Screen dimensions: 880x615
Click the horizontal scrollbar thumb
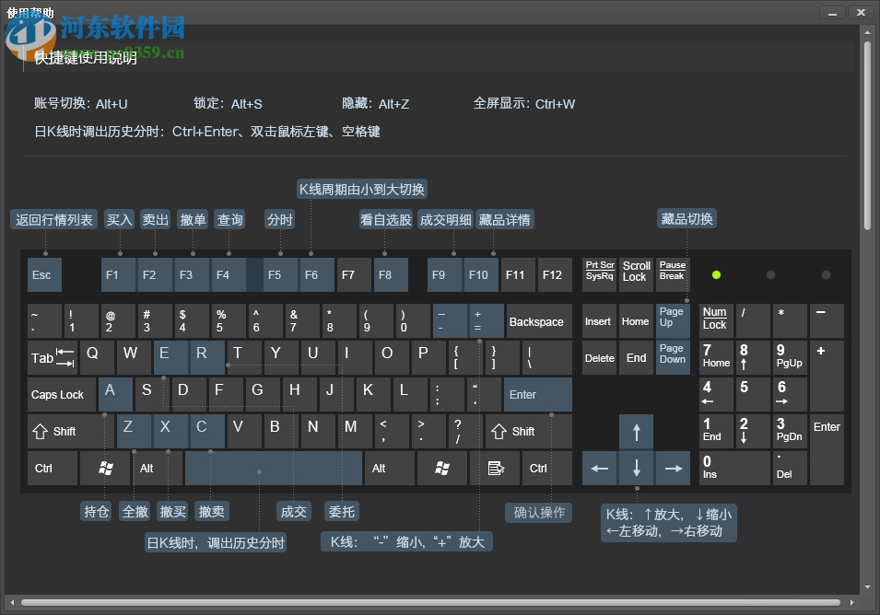[x=430, y=603]
